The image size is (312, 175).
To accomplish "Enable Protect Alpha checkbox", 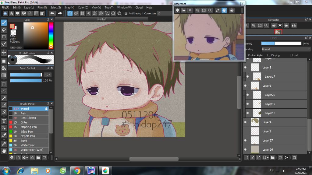I will (246, 55).
